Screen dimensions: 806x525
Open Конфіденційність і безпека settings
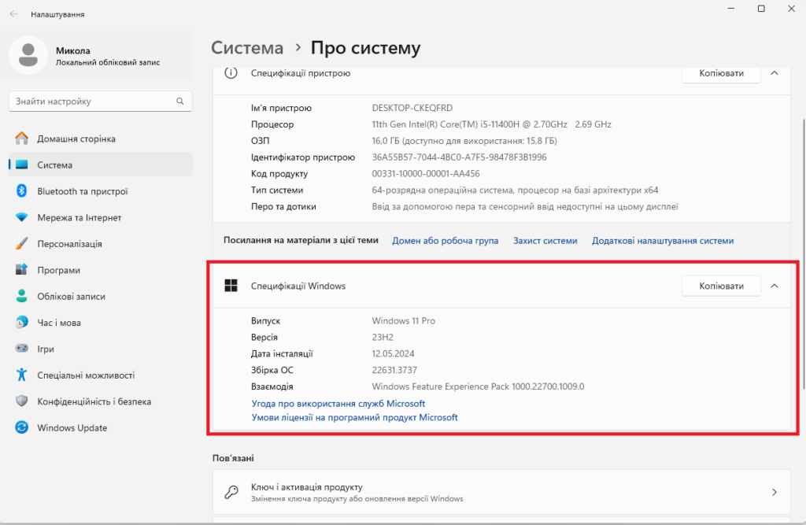(x=94, y=401)
